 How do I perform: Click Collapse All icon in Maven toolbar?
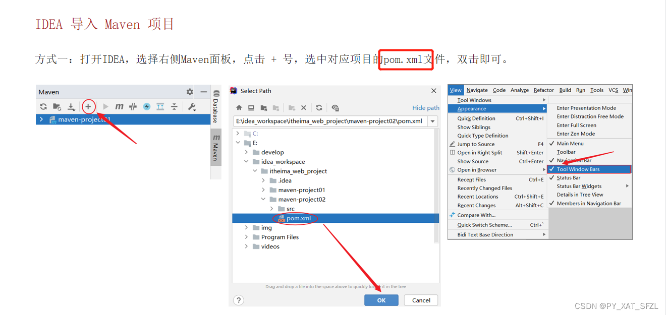pyautogui.click(x=174, y=106)
